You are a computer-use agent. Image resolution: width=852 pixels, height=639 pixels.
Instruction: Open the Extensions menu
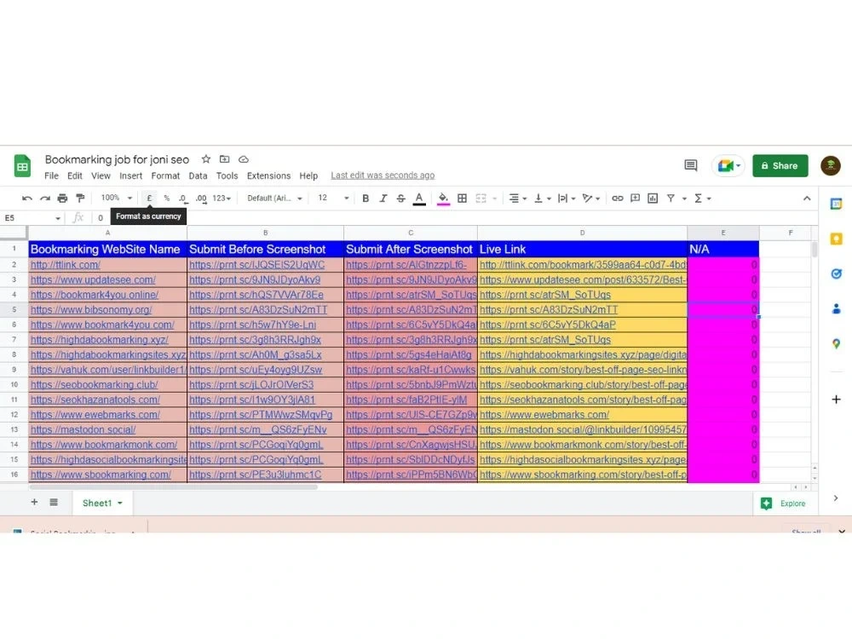pyautogui.click(x=268, y=176)
